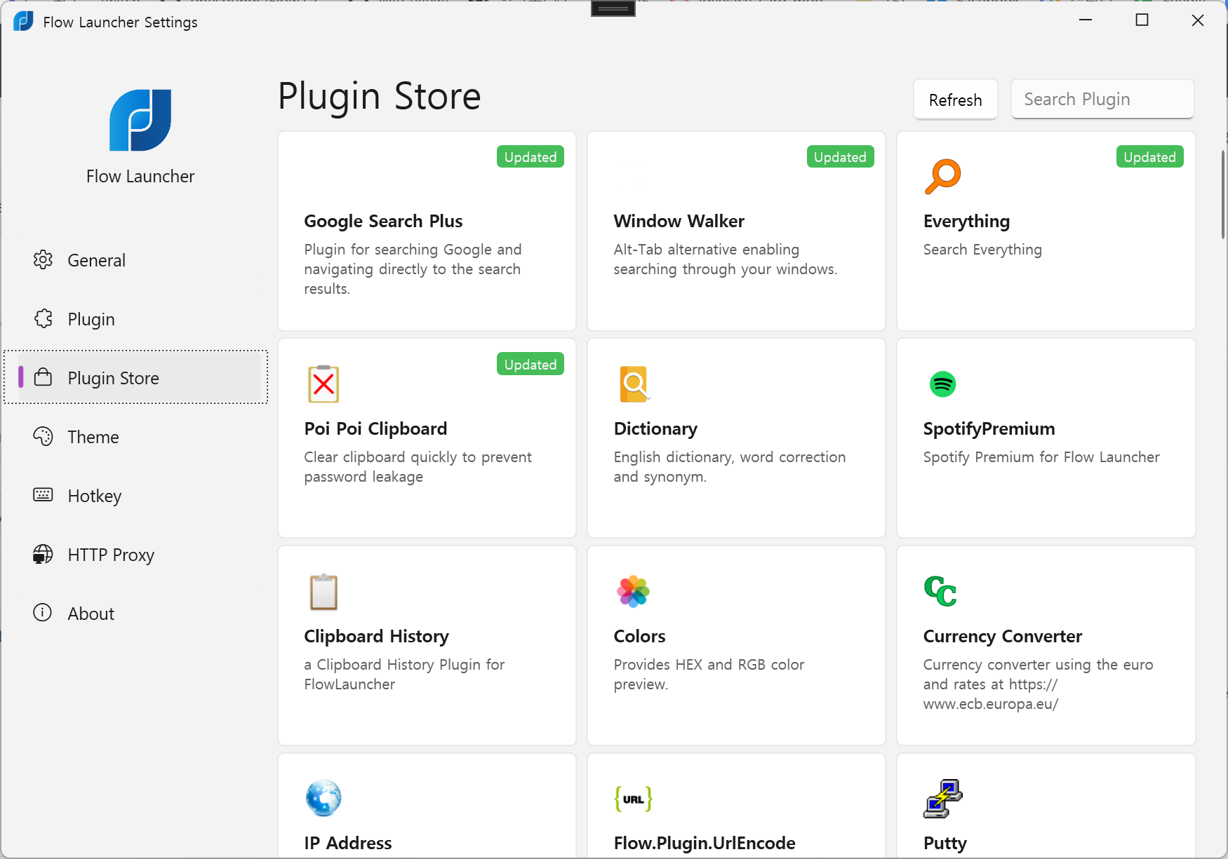Click the Everything magnifier icon
This screenshot has width=1228, height=859.
942,177
